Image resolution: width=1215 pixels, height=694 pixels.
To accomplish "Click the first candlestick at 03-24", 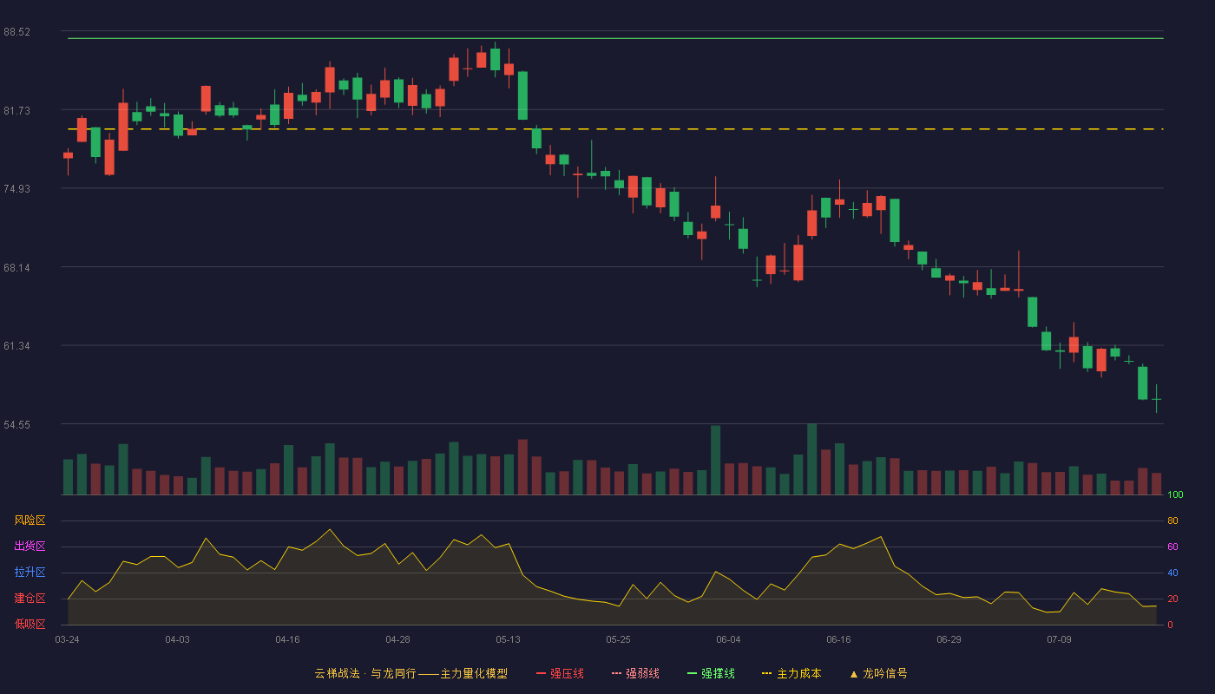I will coord(68,156).
